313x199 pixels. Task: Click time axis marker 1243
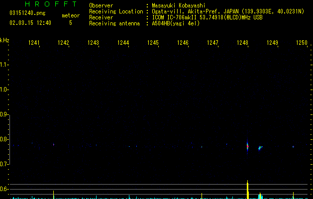(x=93, y=43)
